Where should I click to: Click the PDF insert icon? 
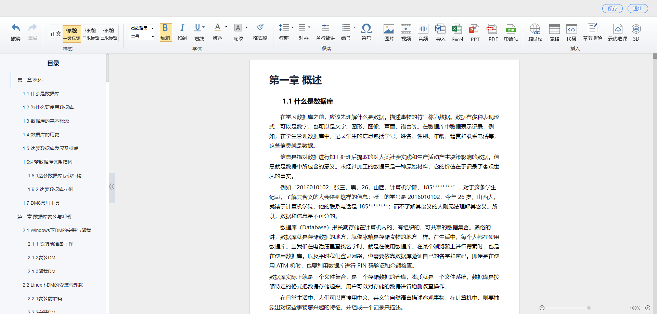pos(492,29)
